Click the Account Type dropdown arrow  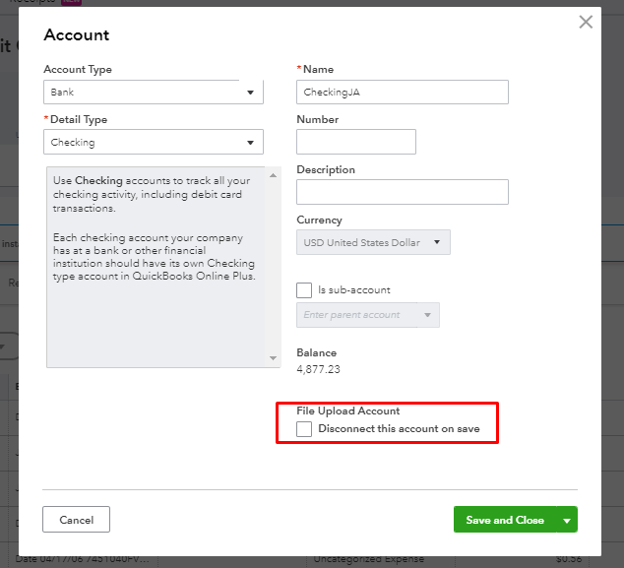(250, 94)
